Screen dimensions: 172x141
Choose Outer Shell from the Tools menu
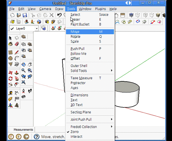(90, 66)
